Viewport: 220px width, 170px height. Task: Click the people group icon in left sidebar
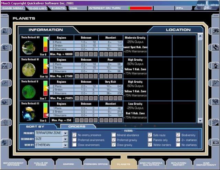tap(5, 102)
